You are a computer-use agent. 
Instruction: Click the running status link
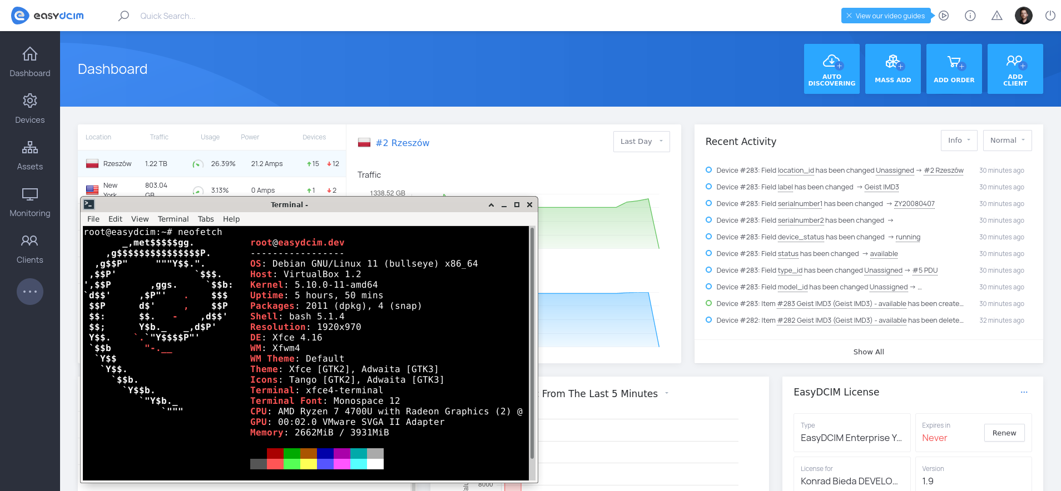[x=908, y=237]
